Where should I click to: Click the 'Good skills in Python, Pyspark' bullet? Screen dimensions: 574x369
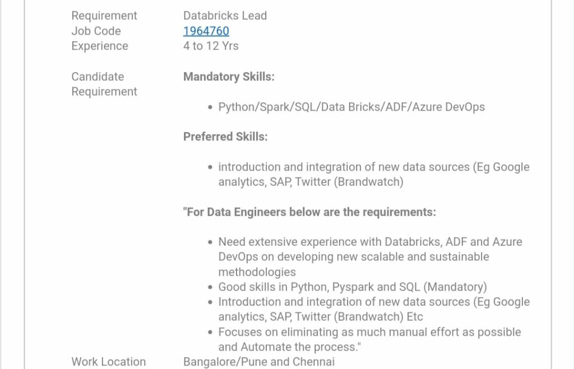pos(353,287)
